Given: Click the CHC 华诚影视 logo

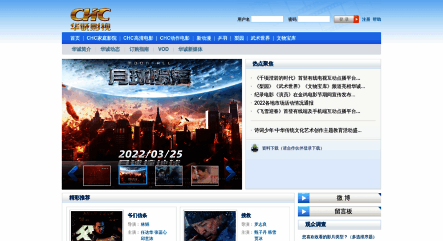Looking at the screenshot, I should point(91,19).
